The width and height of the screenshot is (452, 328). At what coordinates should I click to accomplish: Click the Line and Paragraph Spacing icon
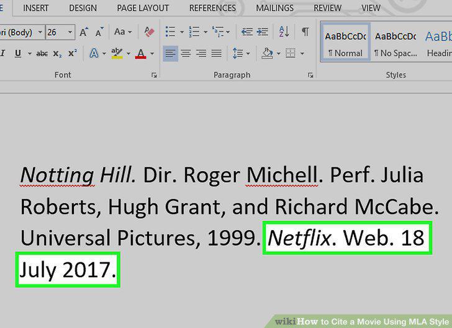tap(238, 53)
